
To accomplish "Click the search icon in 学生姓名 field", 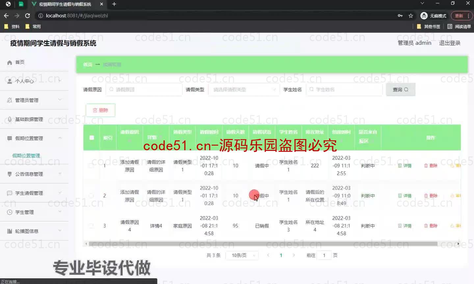I will pos(311,89).
